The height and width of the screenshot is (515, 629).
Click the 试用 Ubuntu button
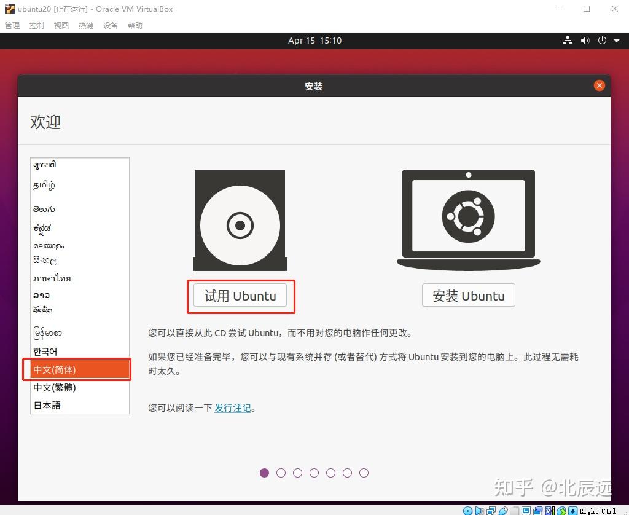(x=240, y=296)
